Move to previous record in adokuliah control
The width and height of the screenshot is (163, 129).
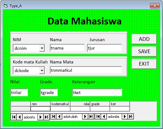click(59, 116)
